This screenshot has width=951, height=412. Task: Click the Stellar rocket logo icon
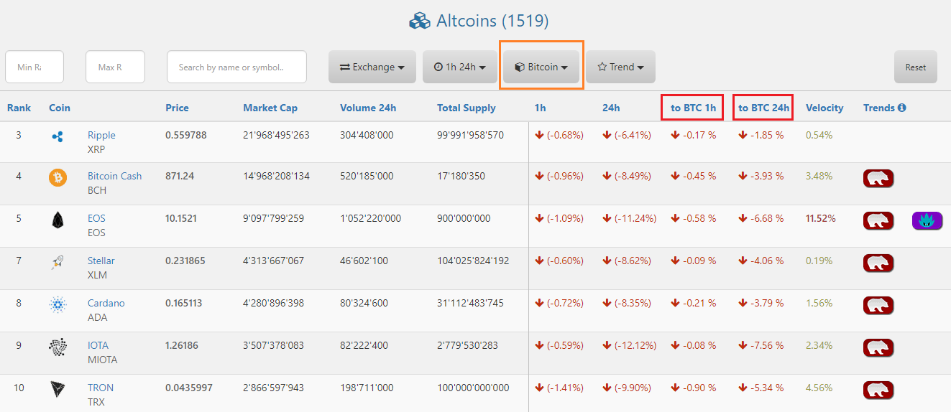[58, 263]
